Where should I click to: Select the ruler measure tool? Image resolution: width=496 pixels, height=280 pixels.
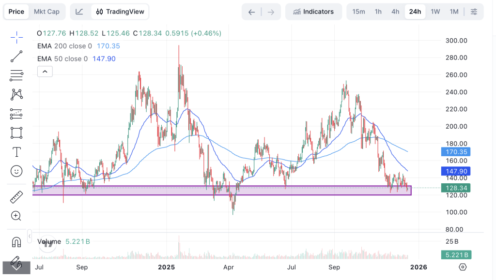tap(16, 197)
